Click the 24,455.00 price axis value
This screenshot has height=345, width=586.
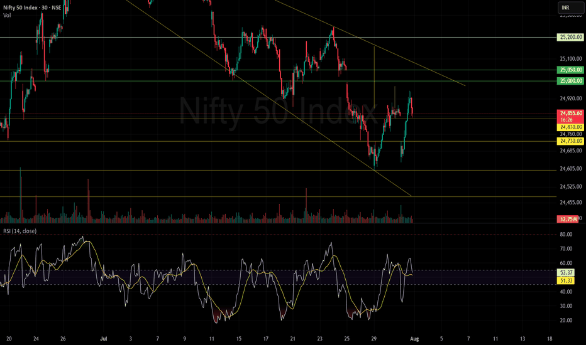[x=571, y=203]
